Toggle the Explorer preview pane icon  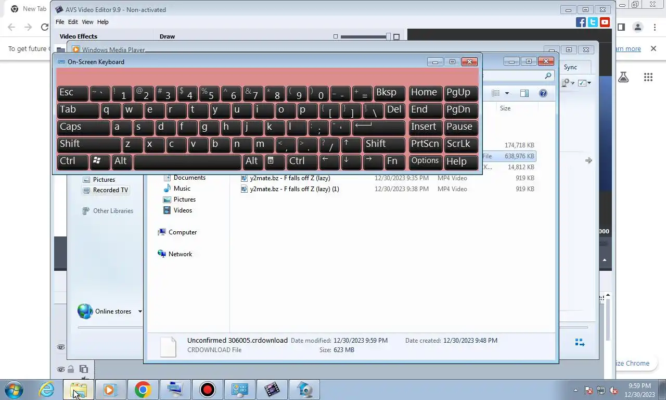[524, 93]
